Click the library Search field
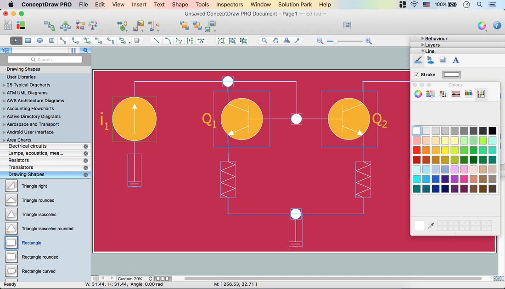This screenshot has width=505, height=289. 45,60
